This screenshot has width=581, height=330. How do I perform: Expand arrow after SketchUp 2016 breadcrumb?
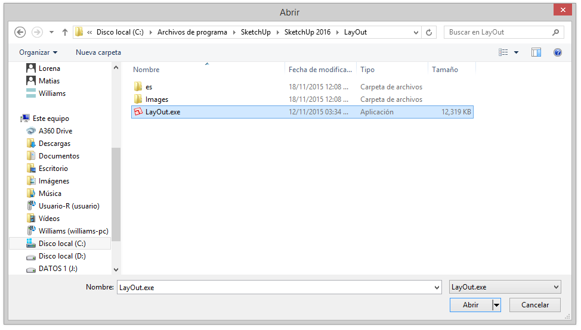coord(338,33)
